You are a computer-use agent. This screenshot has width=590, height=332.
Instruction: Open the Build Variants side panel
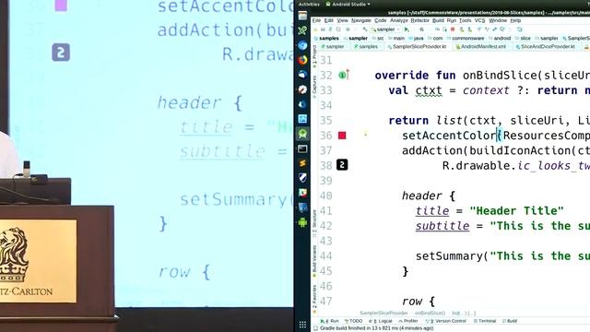[314, 262]
